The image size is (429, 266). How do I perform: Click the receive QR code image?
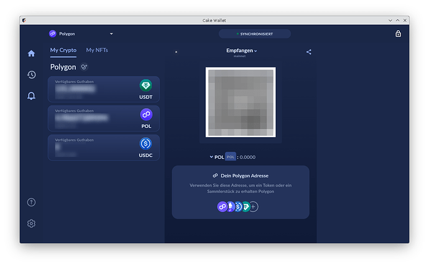coord(241,102)
